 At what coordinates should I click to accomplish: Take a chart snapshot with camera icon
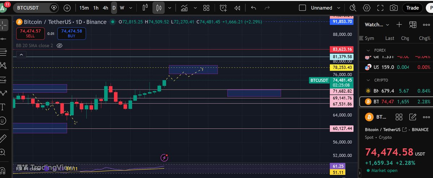394,8
